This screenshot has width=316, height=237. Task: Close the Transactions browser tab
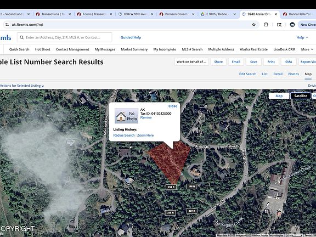coord(70,14)
